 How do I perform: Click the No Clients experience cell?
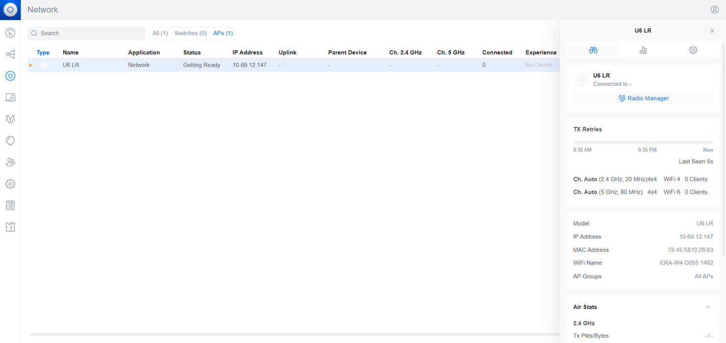pos(539,65)
